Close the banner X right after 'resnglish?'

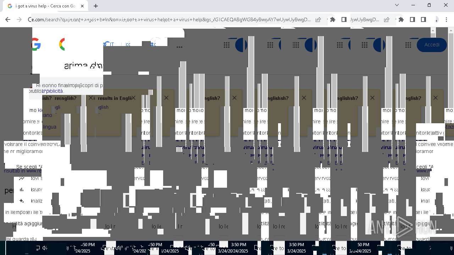[x=91, y=98]
